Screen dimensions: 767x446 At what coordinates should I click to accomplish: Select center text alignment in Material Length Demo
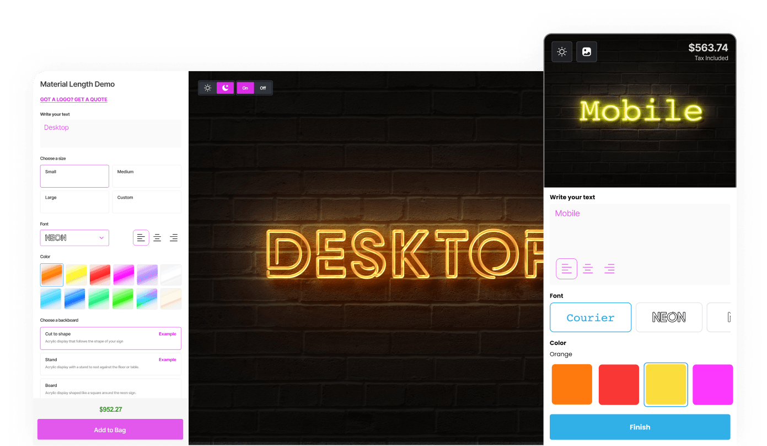click(x=157, y=237)
